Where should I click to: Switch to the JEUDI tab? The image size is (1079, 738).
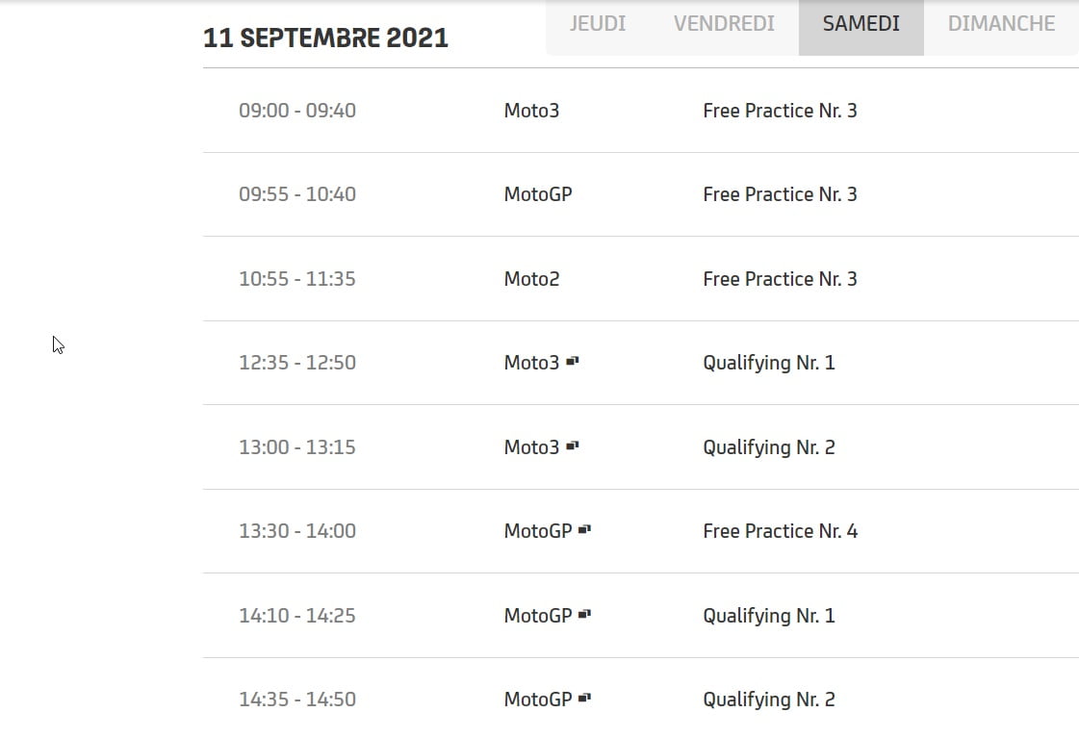point(597,24)
